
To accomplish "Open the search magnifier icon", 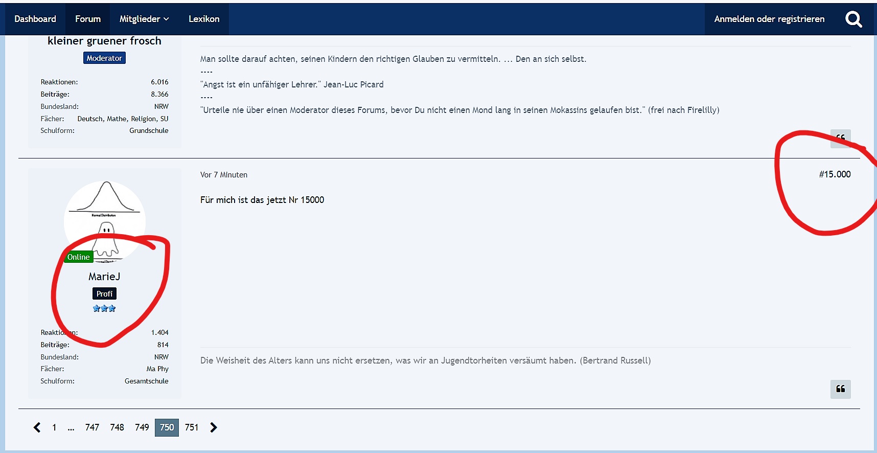I will tap(853, 19).
